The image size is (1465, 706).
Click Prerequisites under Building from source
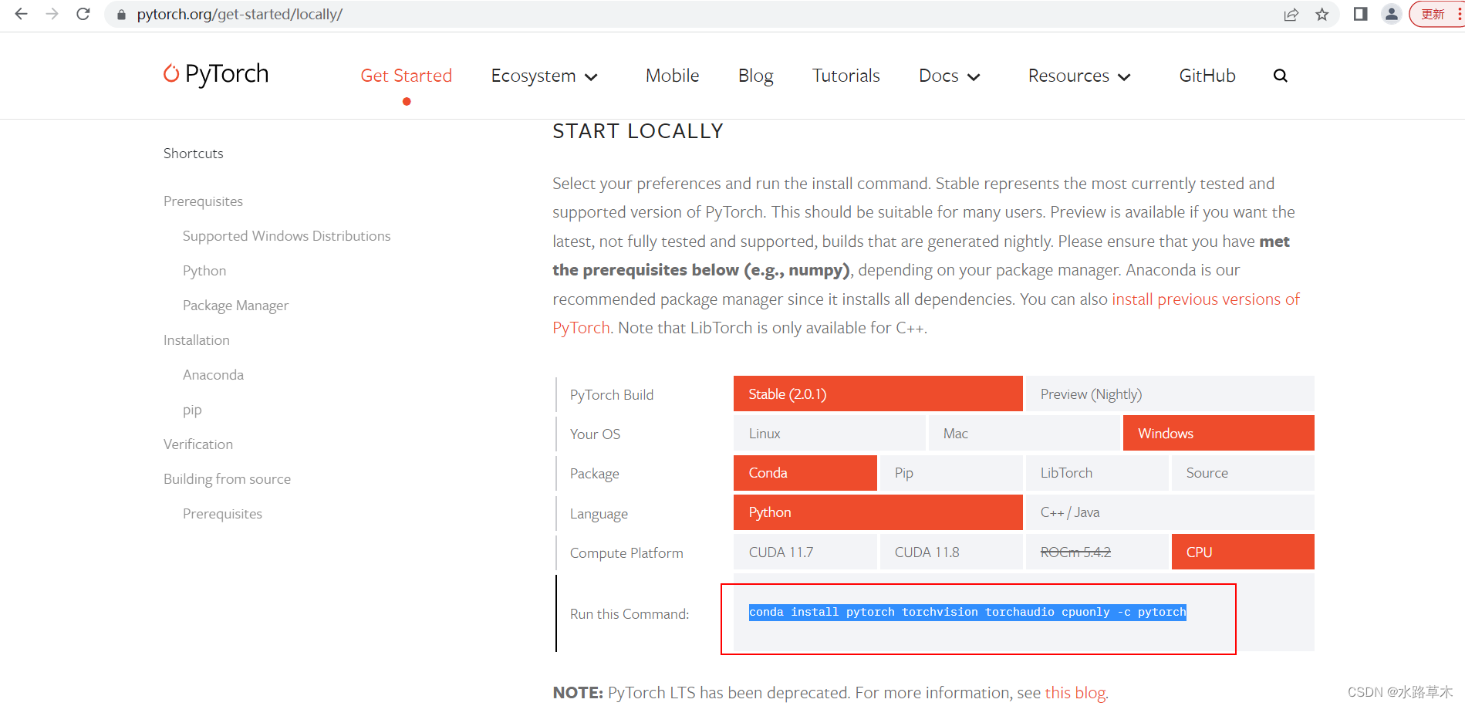(x=222, y=514)
